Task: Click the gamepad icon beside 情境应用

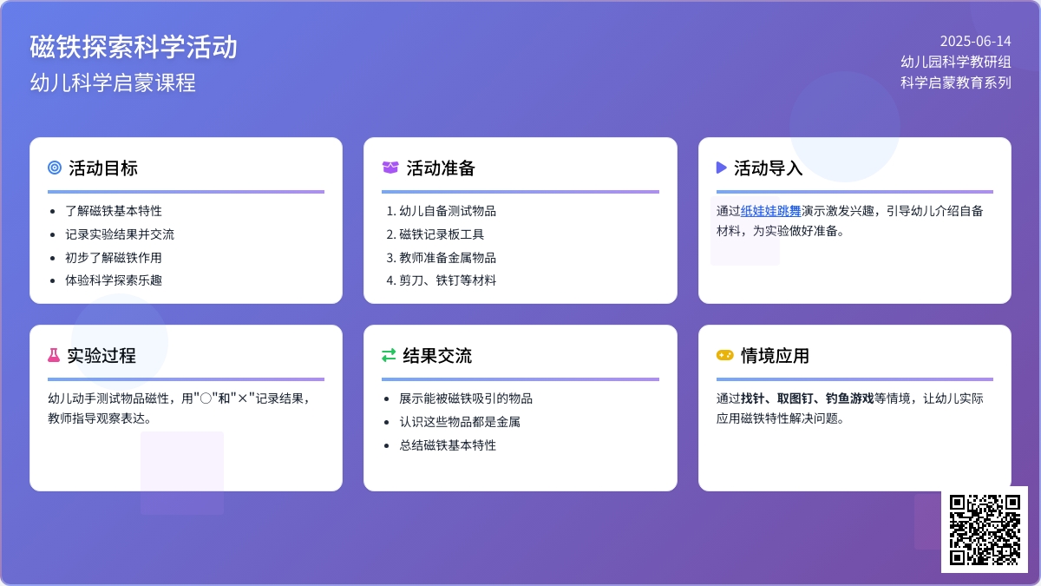Action: point(724,355)
